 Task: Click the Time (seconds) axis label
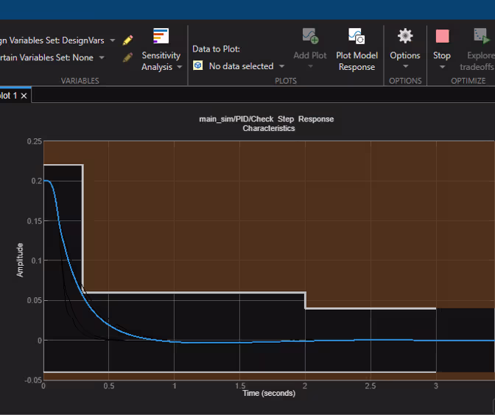[269, 393]
